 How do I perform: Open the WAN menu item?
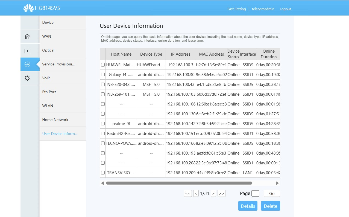point(47,36)
